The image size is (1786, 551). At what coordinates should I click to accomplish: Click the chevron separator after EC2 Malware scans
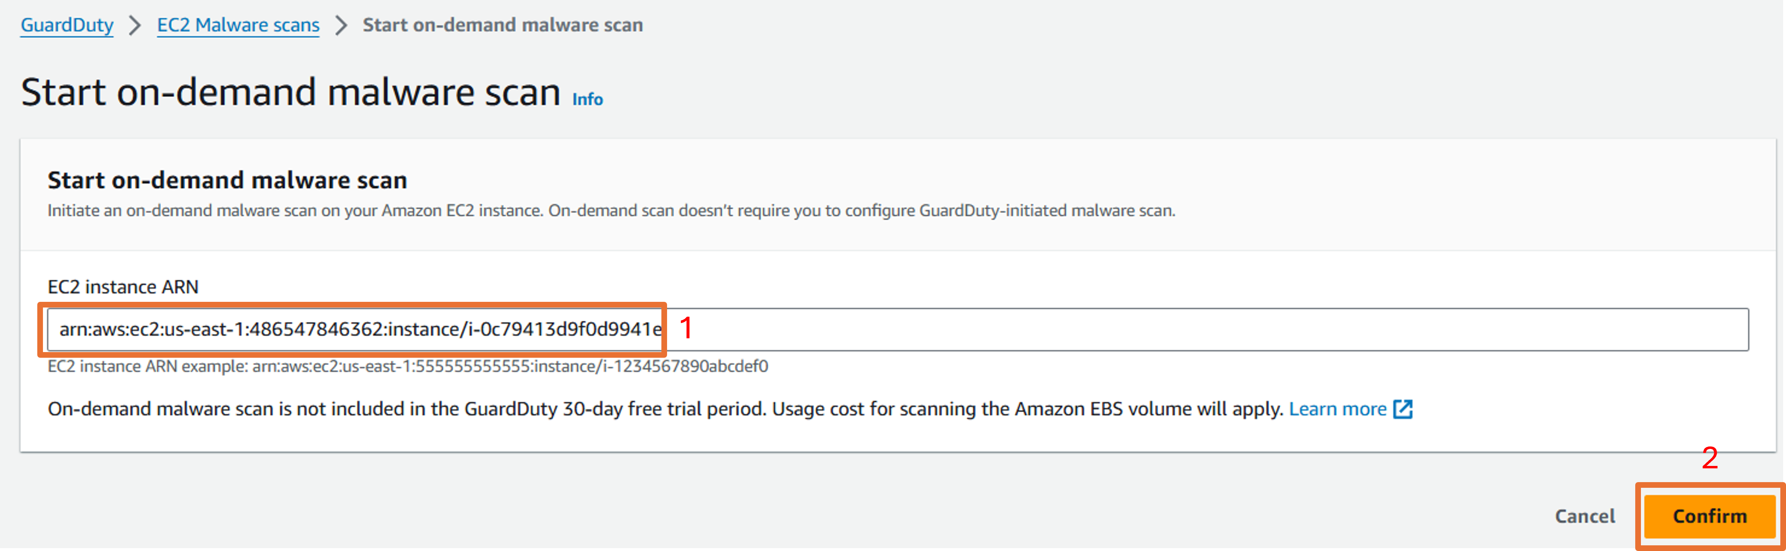click(x=340, y=26)
